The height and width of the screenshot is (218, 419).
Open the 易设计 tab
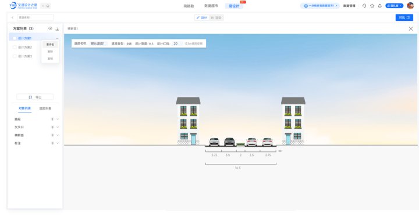pyautogui.click(x=234, y=6)
